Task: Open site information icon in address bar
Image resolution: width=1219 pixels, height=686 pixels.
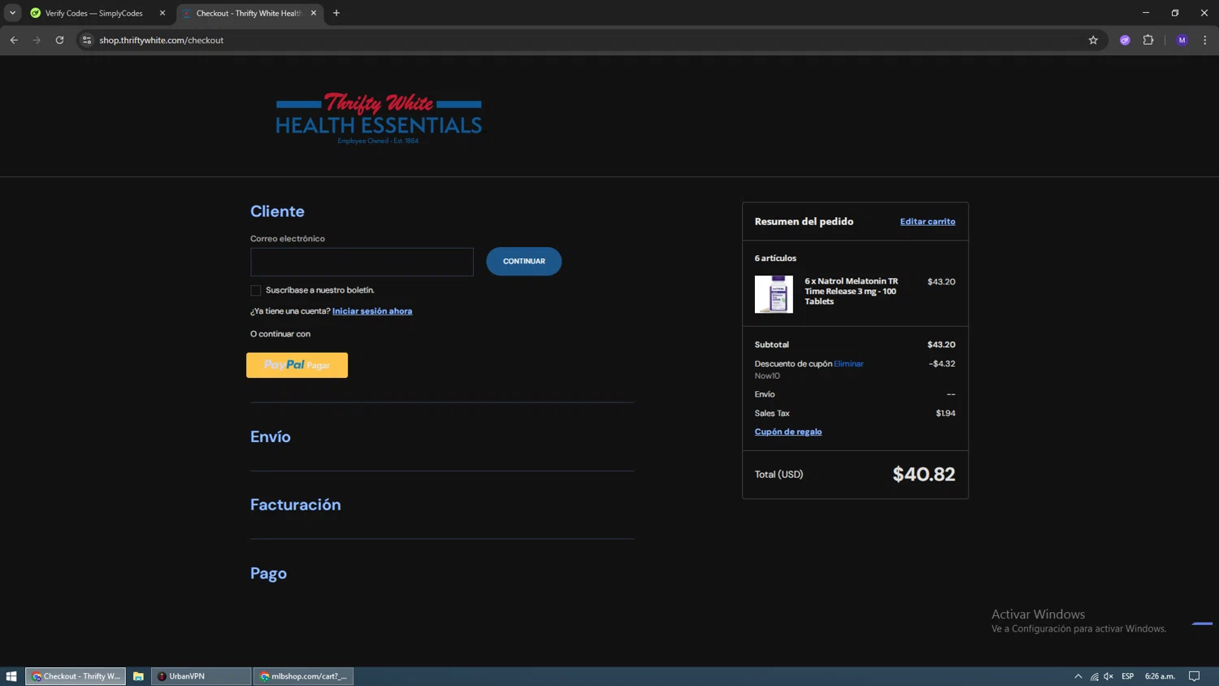Action: tap(87, 40)
